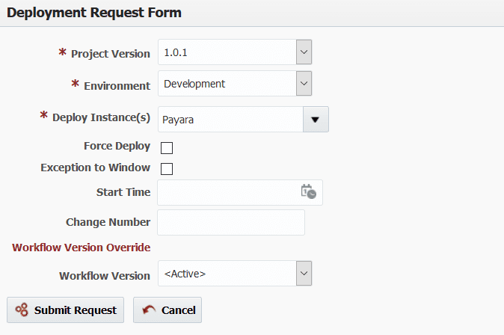504x335 pixels.
Task: Click into the Change Number field
Action: (x=231, y=223)
